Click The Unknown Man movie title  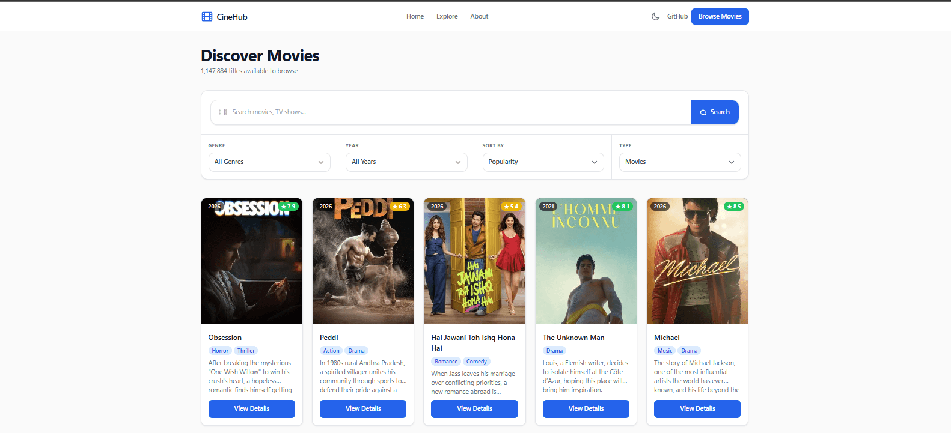573,338
